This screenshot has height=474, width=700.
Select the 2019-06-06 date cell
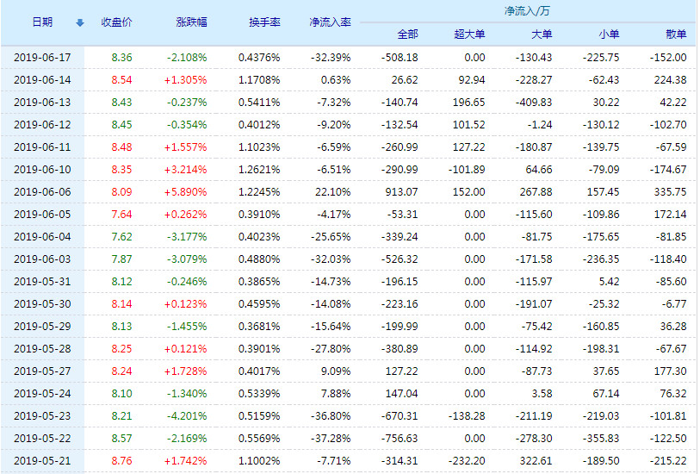[x=42, y=191]
